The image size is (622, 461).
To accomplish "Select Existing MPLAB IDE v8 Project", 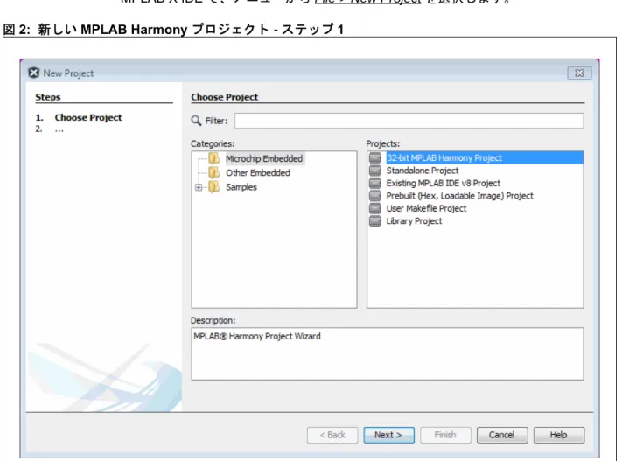I will point(443,184).
